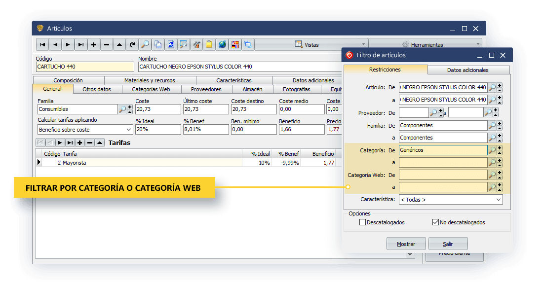Open the globe web toolbar icon
543x282 pixels.
(x=222, y=44)
